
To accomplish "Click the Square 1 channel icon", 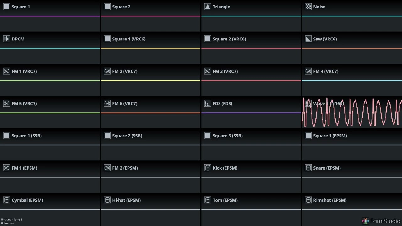I will (7, 7).
